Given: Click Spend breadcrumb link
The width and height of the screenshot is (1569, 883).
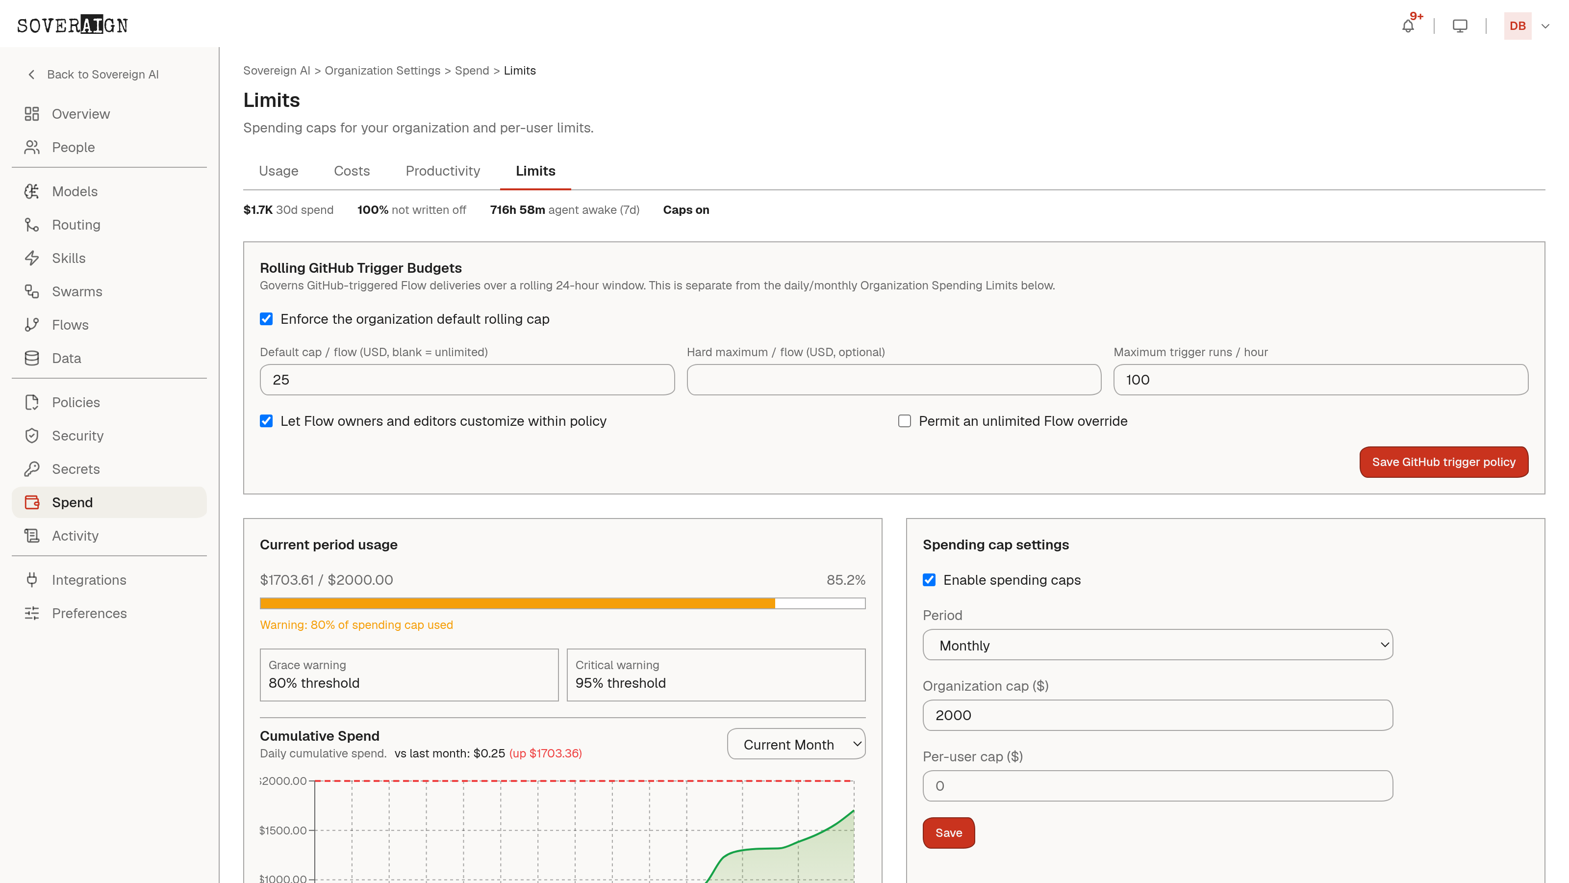Looking at the screenshot, I should click(471, 71).
